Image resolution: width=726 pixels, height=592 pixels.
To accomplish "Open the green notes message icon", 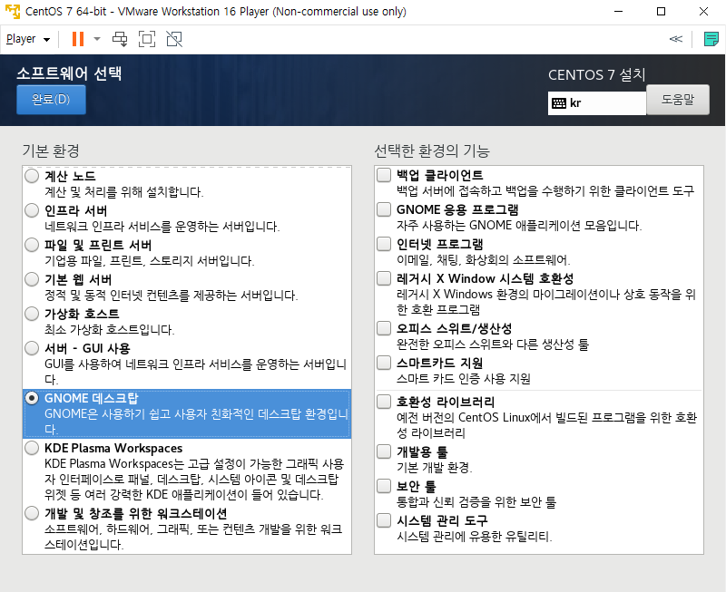I will pyautogui.click(x=711, y=39).
